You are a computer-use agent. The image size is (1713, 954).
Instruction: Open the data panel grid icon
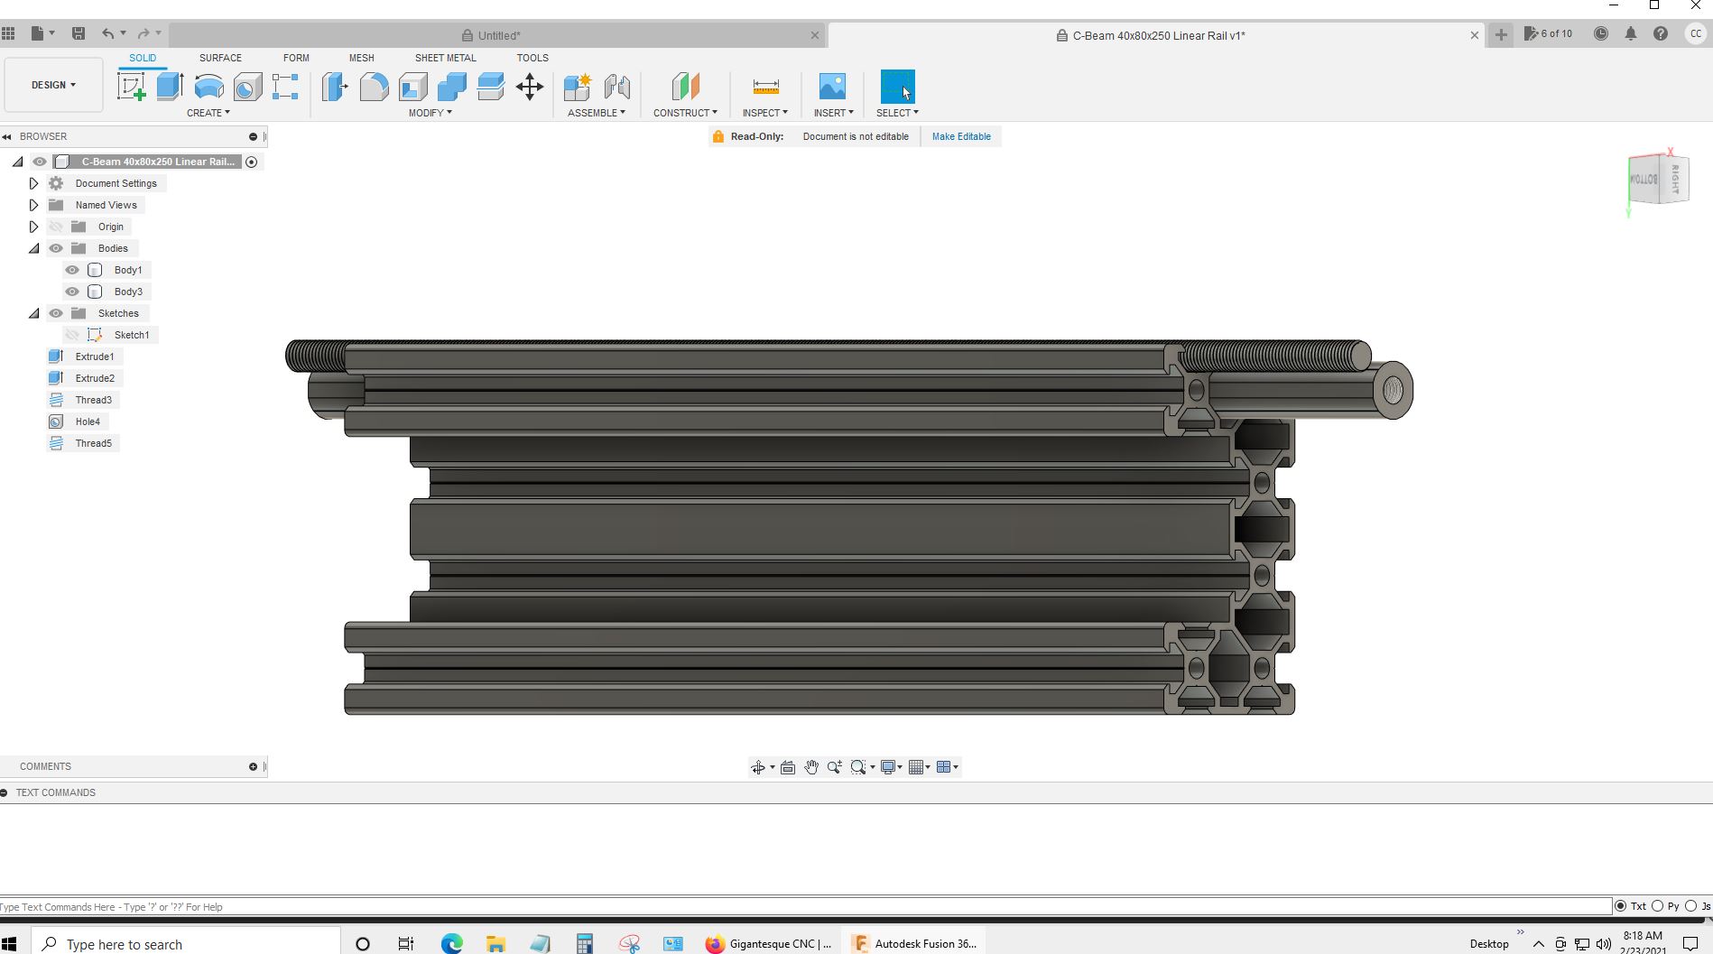8,33
